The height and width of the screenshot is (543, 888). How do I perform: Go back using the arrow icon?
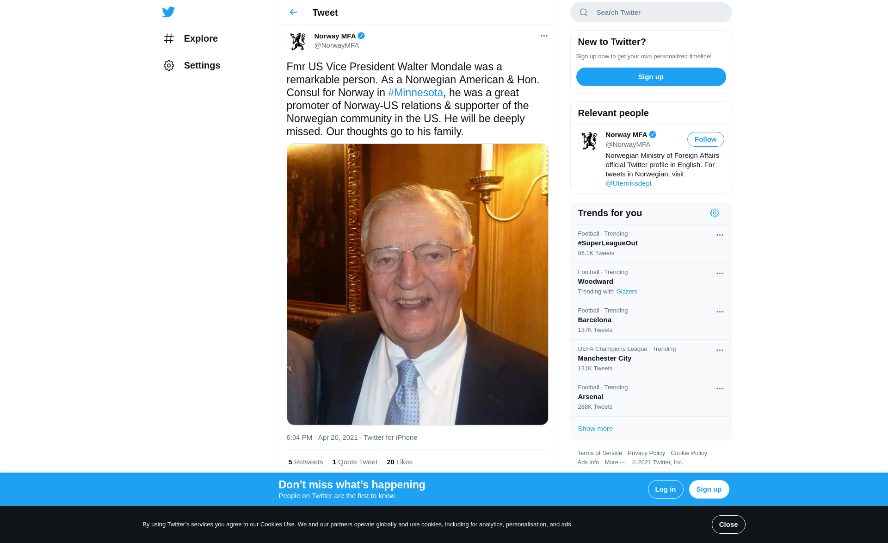pos(293,12)
